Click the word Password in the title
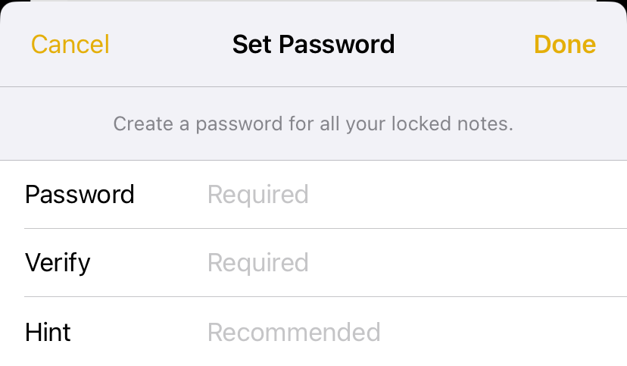 [336, 44]
